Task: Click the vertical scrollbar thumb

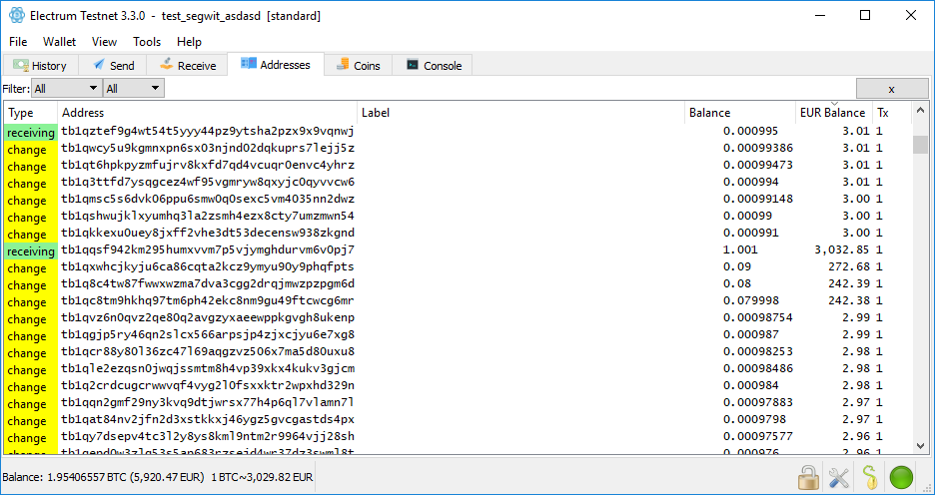Action: pos(921,145)
